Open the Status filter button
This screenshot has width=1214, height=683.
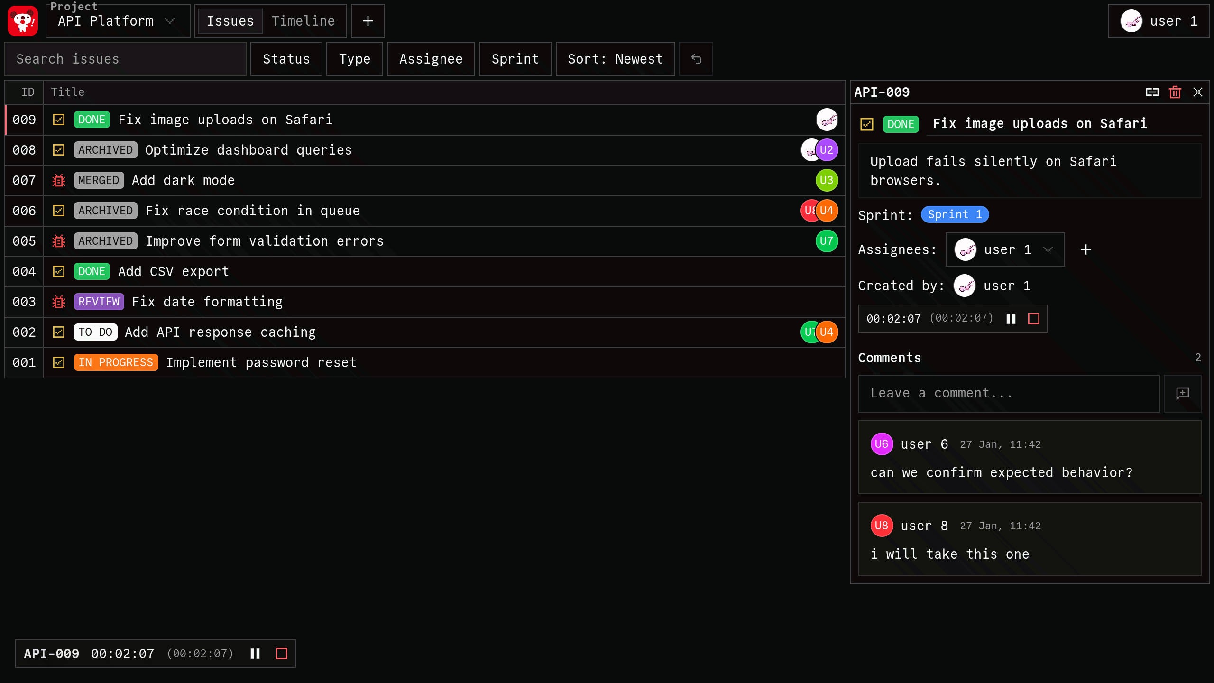(x=286, y=59)
